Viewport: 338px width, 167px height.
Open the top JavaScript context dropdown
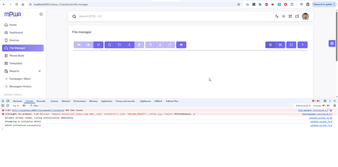16,106
